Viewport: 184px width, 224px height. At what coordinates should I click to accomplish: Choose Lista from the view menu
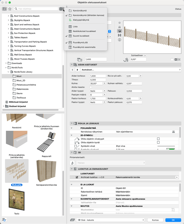pos(75,27)
